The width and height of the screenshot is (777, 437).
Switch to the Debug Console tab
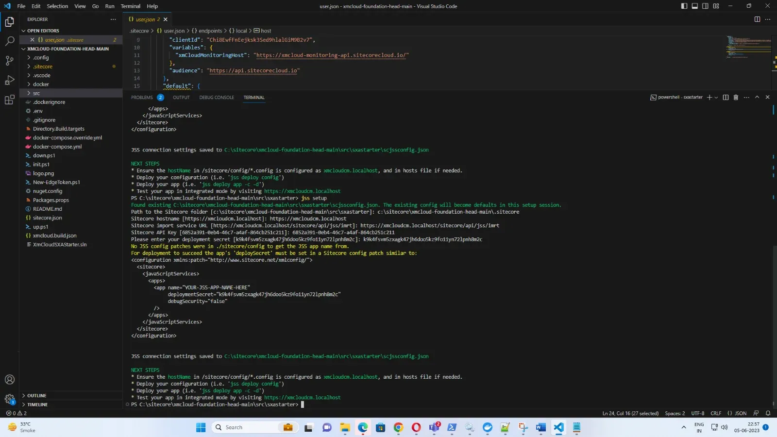pyautogui.click(x=217, y=98)
